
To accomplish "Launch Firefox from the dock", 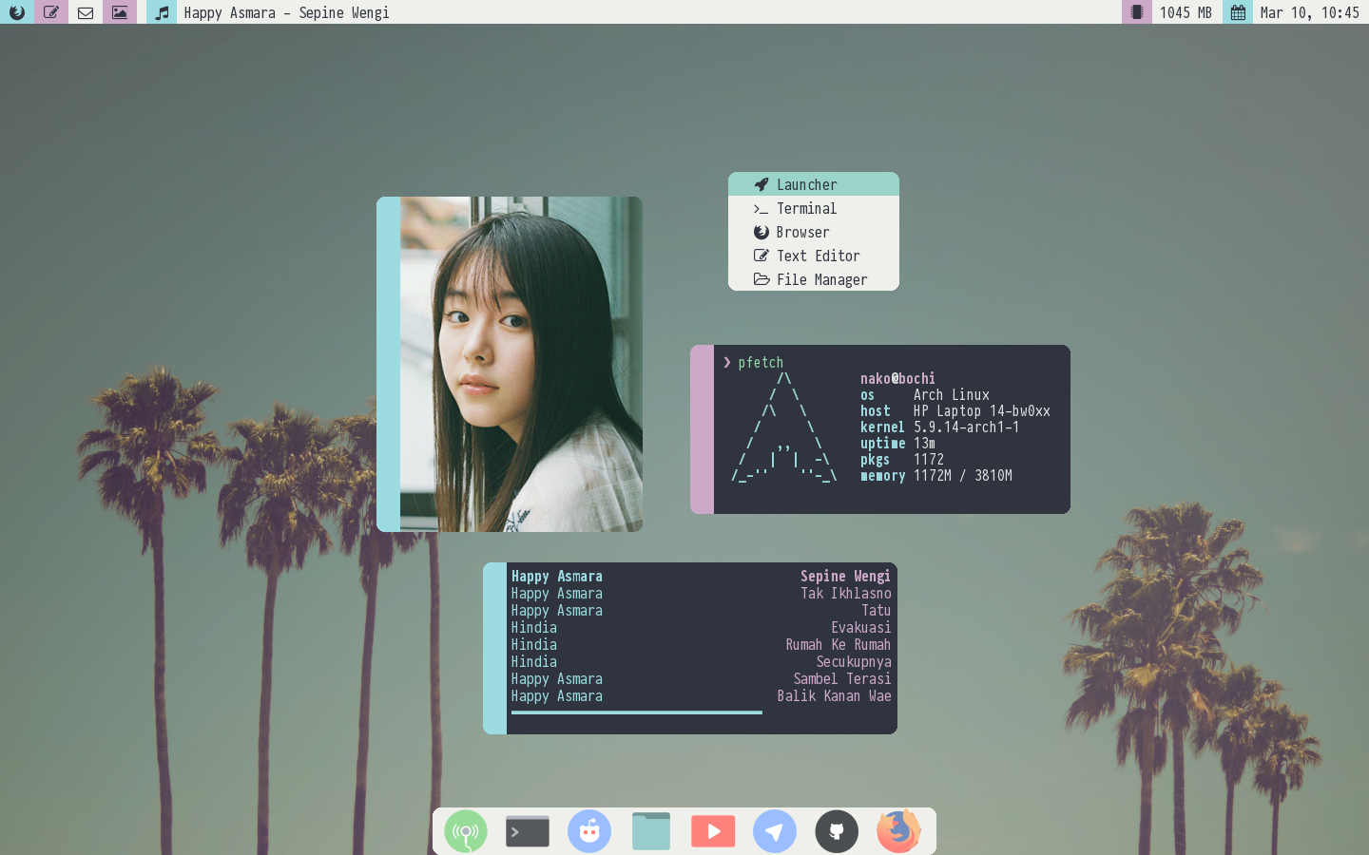I will (x=898, y=831).
